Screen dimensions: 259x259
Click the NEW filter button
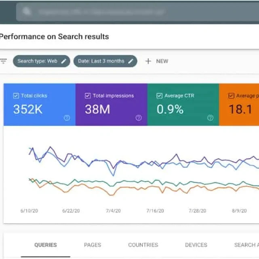(x=157, y=61)
